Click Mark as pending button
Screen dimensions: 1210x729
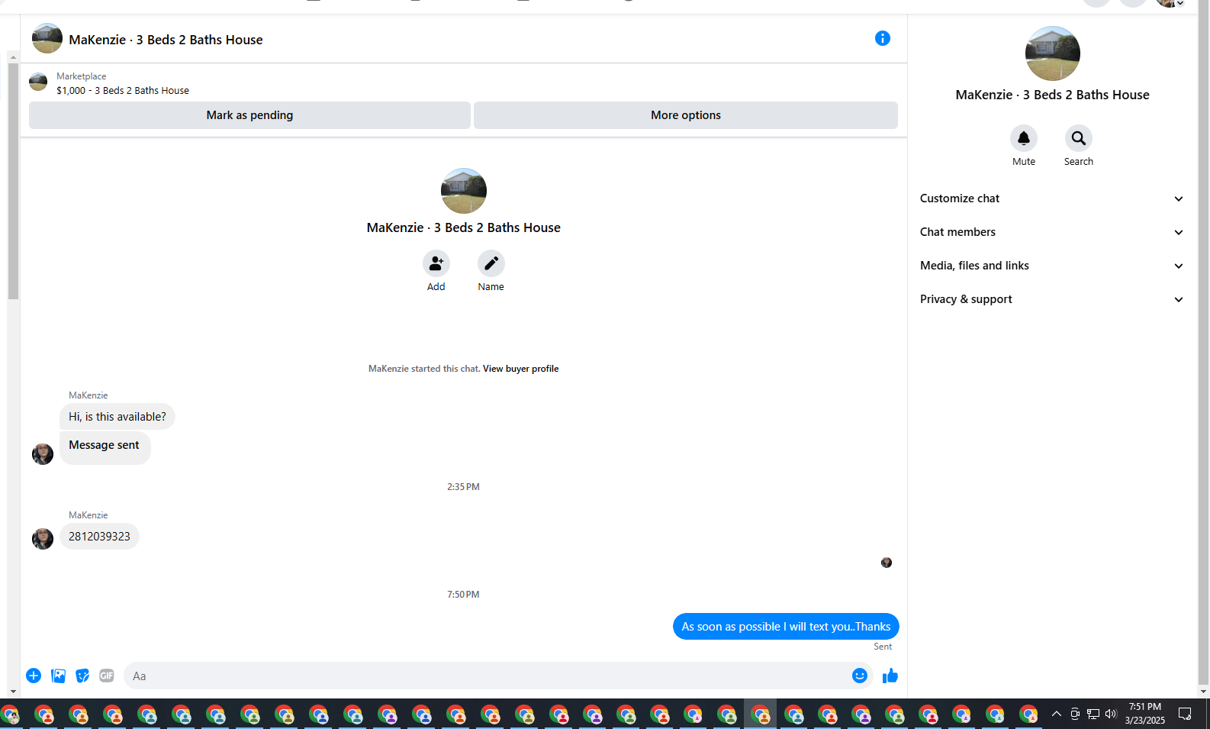coord(249,115)
